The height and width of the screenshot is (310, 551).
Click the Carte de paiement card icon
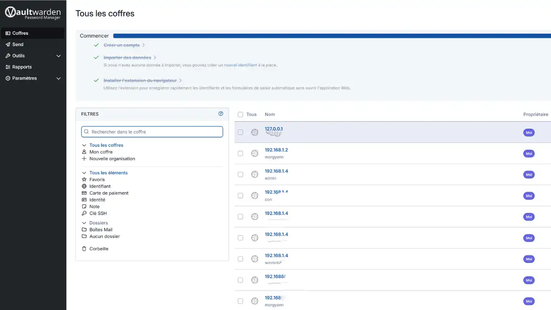click(84, 193)
